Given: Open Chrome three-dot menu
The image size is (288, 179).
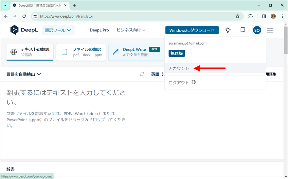Looking at the screenshot, I should click(x=282, y=16).
